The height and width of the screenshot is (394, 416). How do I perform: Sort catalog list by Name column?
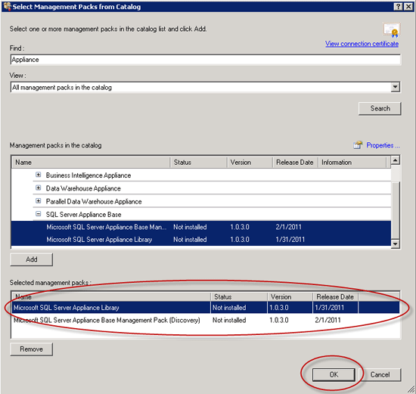[91, 162]
